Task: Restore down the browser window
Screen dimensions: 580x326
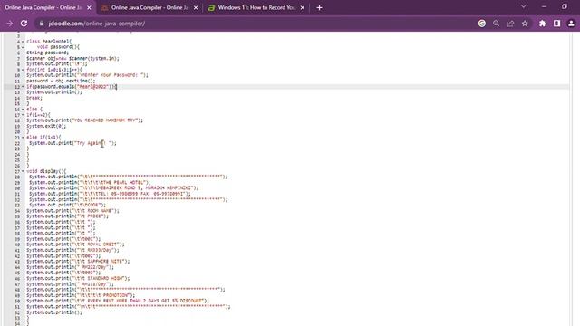Action: pos(565,6)
